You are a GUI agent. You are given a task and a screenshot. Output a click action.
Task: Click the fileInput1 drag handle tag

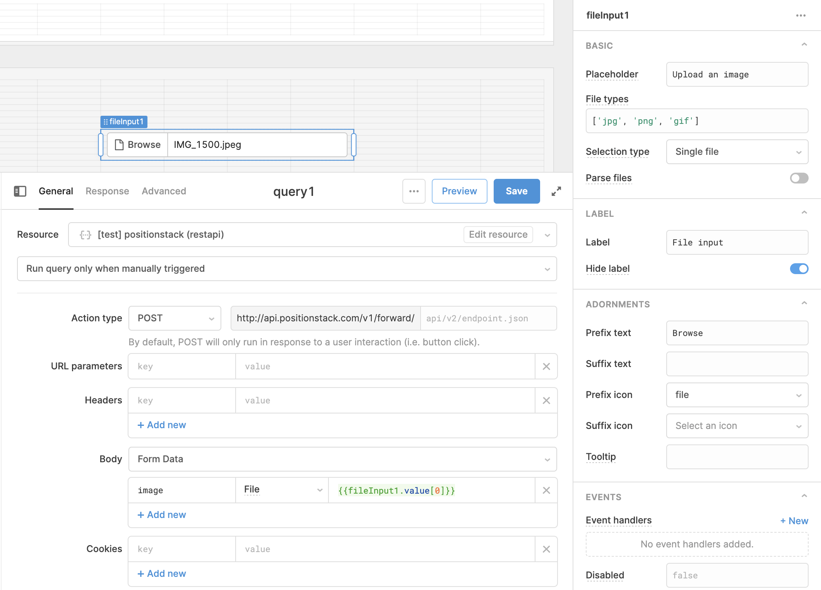point(124,122)
